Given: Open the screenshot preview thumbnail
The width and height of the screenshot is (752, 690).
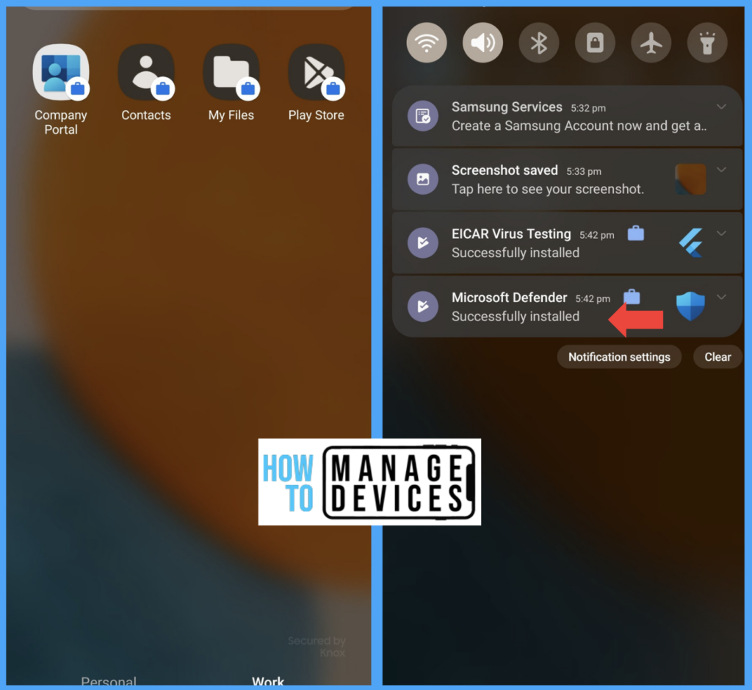Looking at the screenshot, I should click(690, 179).
